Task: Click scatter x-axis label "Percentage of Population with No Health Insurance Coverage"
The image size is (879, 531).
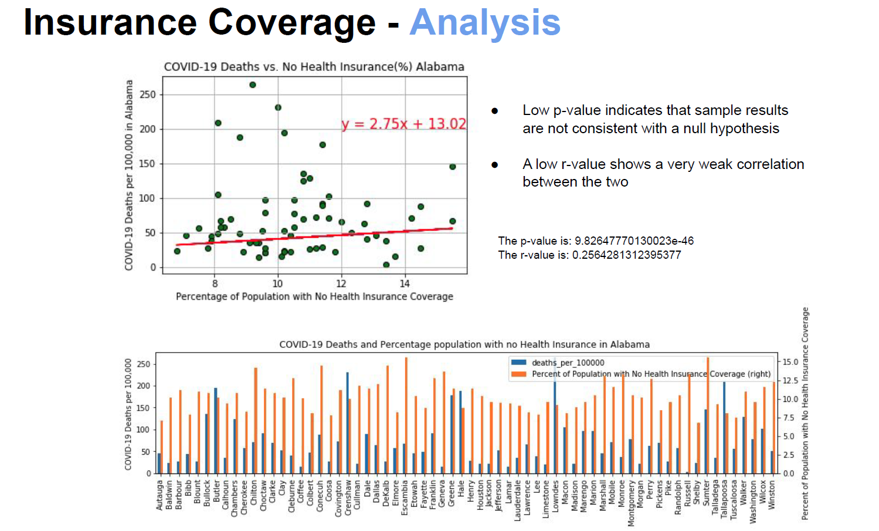Action: [314, 296]
